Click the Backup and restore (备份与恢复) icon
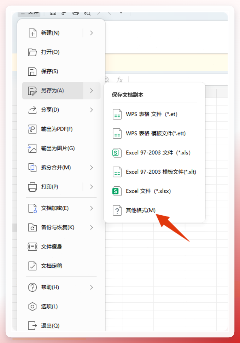The image size is (240, 343). point(33,227)
